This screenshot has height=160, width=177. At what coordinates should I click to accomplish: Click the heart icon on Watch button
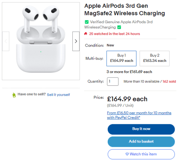tap(127, 154)
